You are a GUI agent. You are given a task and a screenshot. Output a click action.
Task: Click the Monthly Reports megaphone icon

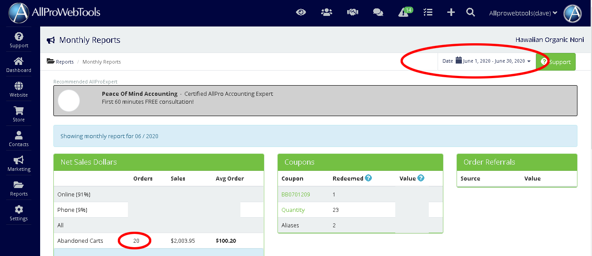pyautogui.click(x=51, y=40)
